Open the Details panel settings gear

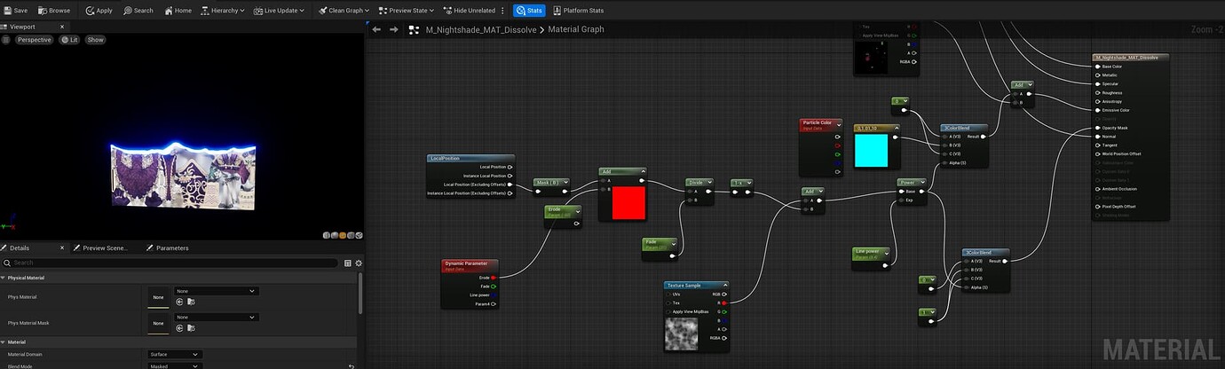pyautogui.click(x=359, y=263)
